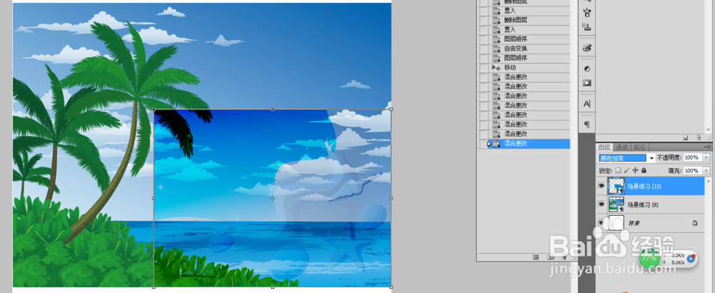The image size is (715, 293).
Task: Lock layer position with move icon
Action: 635,170
